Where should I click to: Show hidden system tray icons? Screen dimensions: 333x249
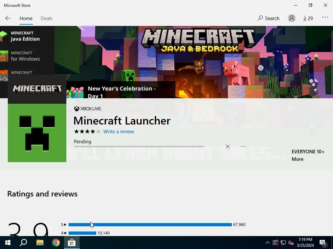coord(268,243)
